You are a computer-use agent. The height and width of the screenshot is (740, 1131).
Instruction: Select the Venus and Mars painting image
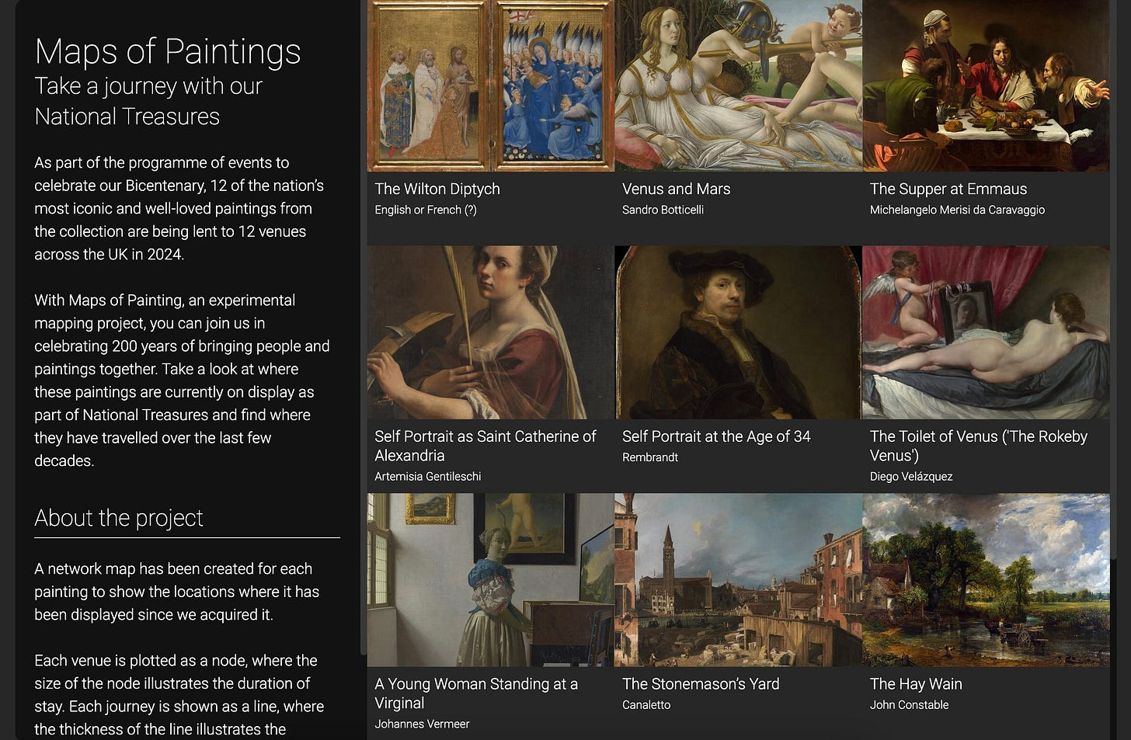(x=738, y=85)
